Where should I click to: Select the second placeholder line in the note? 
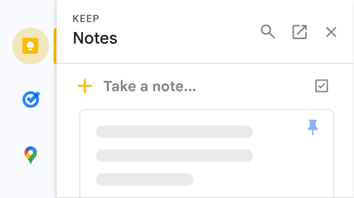click(x=174, y=156)
